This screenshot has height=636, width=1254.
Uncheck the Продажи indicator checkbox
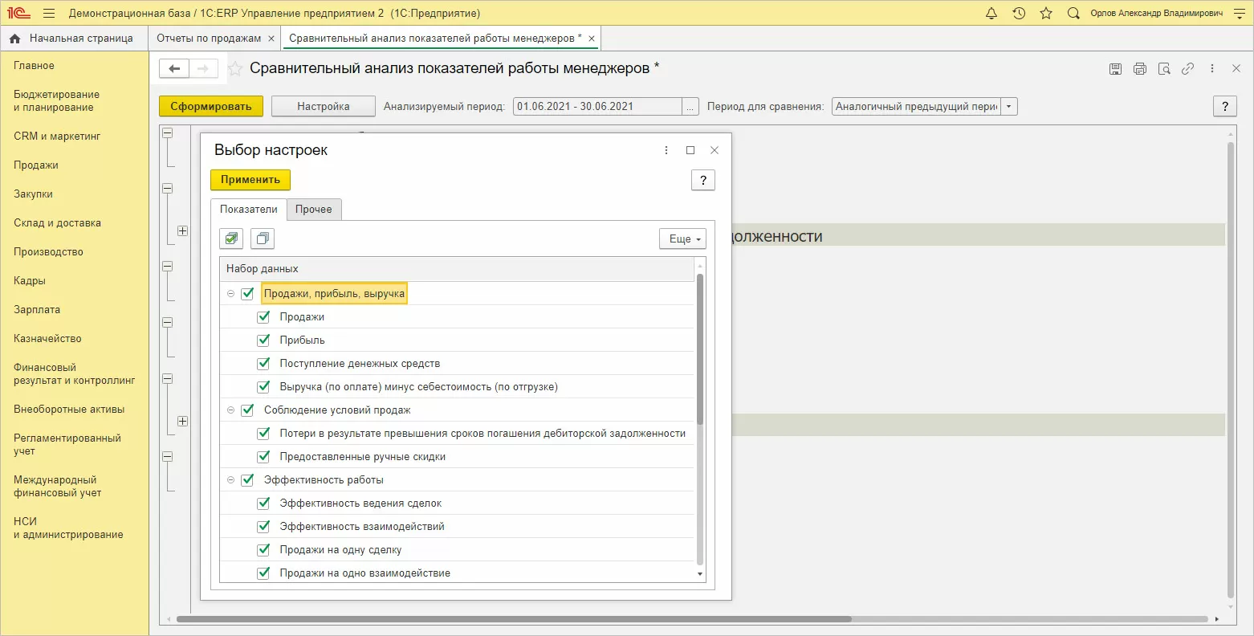(263, 317)
